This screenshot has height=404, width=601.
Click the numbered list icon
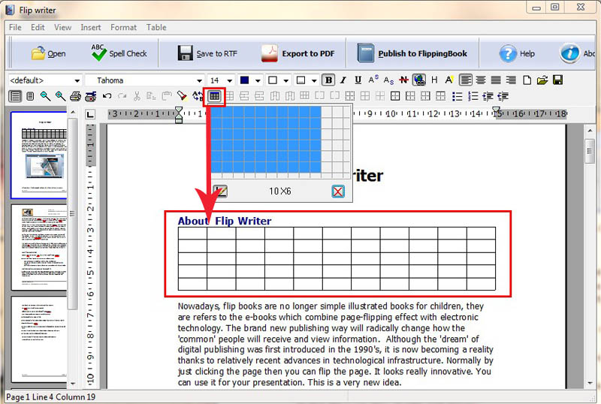coord(473,96)
